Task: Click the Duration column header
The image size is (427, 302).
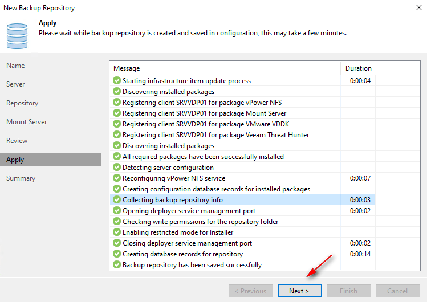Action: (358, 68)
